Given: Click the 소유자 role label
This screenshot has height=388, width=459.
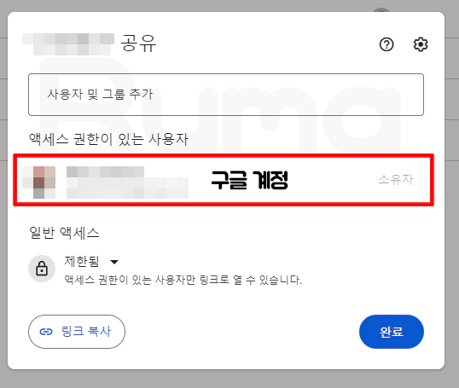Looking at the screenshot, I should (x=396, y=179).
